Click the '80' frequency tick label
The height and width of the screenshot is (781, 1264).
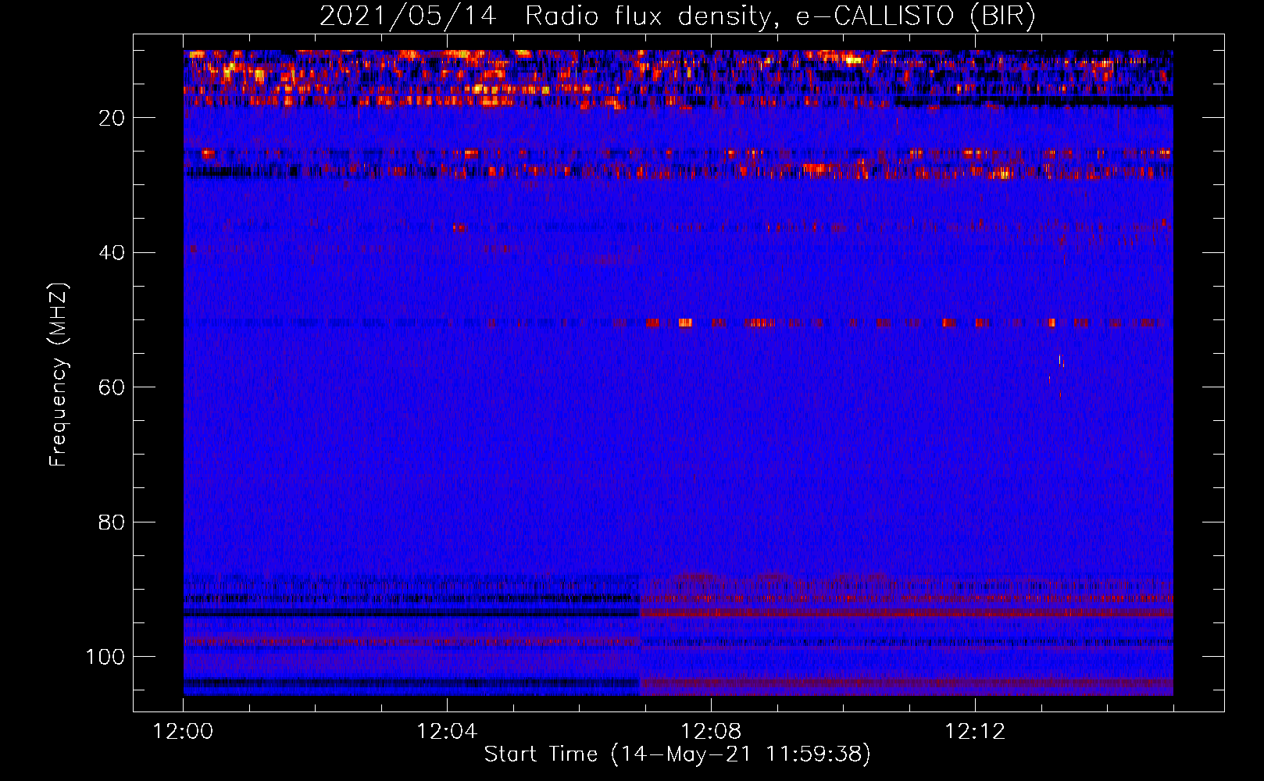(x=112, y=522)
